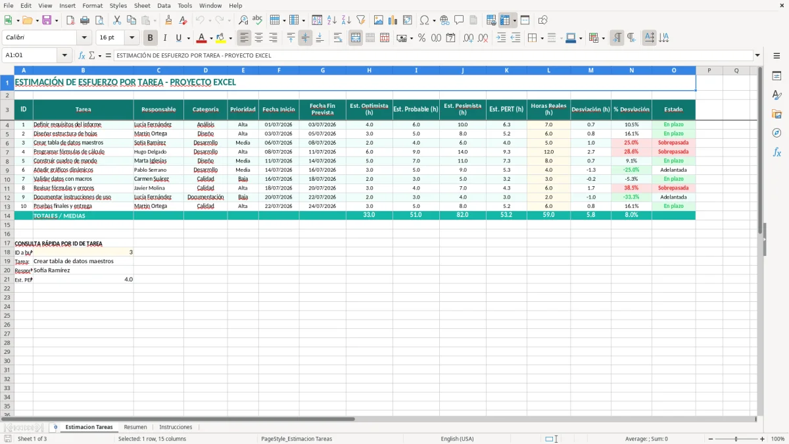Click Sort Descending icon
The width and height of the screenshot is (789, 444).
click(x=347, y=20)
